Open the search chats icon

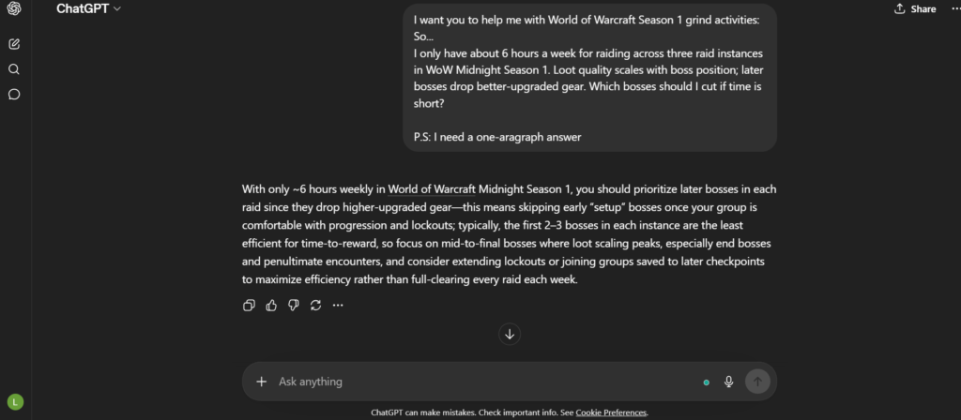click(14, 69)
